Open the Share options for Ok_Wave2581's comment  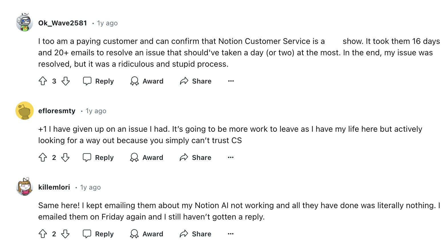(196, 81)
